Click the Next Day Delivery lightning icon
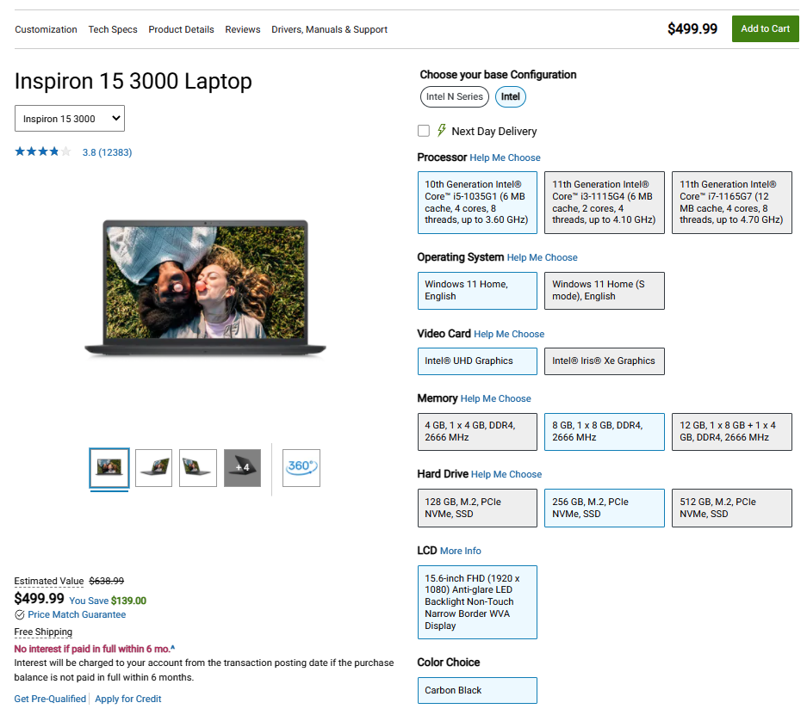This screenshot has height=715, width=807. (442, 131)
